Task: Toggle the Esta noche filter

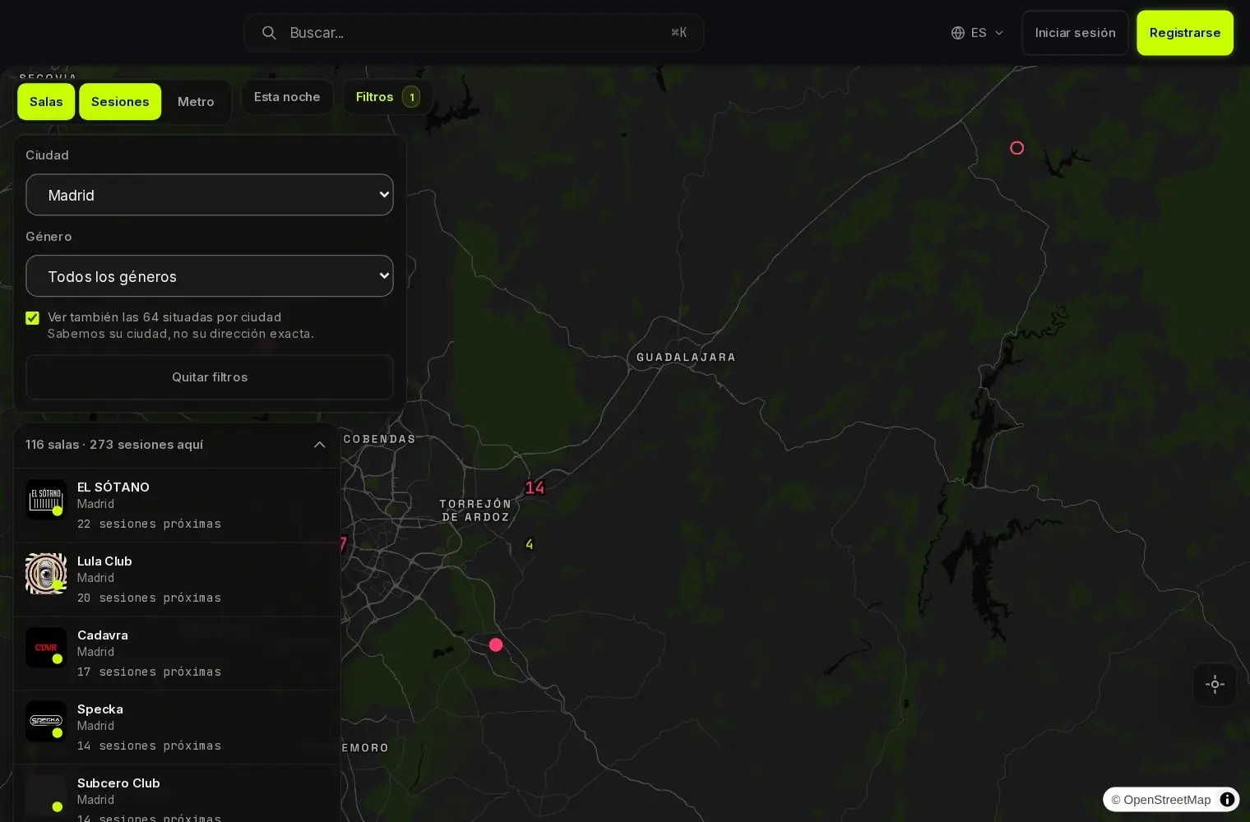Action: pos(287,97)
